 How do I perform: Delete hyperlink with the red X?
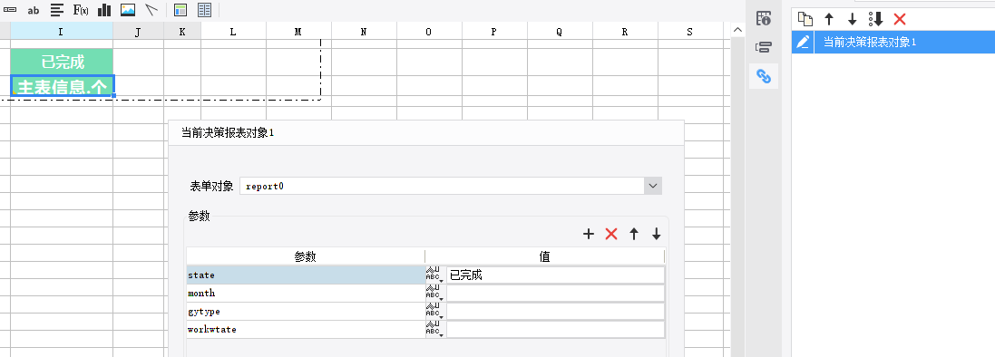coord(899,19)
